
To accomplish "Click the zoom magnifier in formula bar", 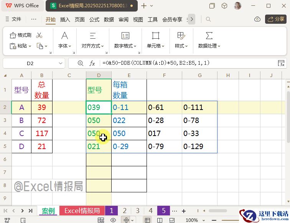I will click(80, 63).
